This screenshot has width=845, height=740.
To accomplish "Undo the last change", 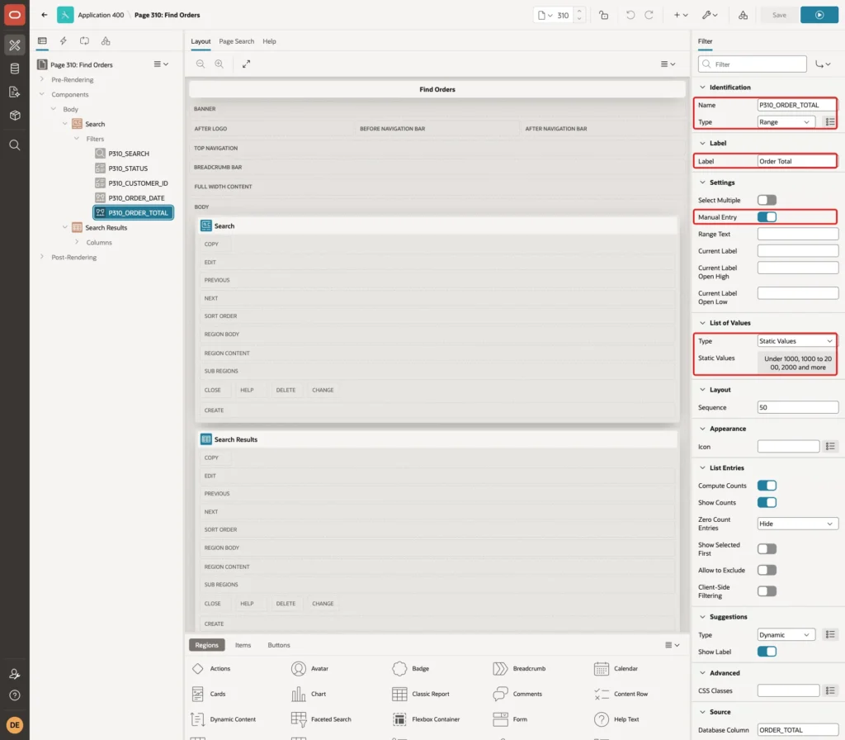I will point(630,15).
